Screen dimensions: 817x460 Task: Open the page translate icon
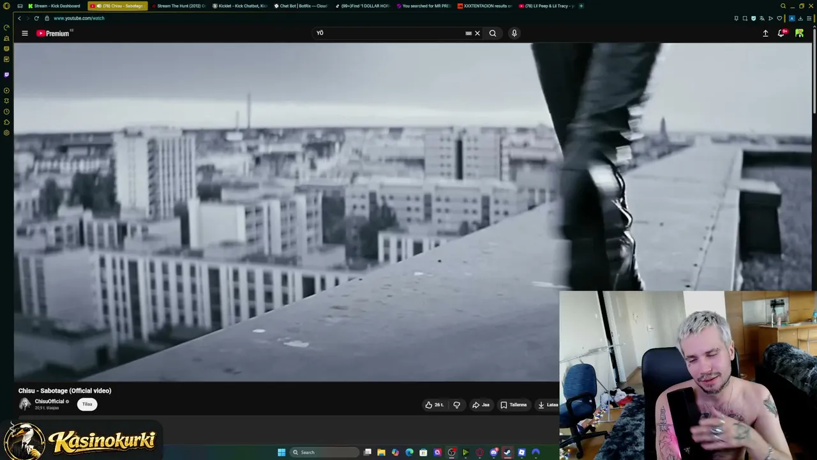[x=762, y=18]
